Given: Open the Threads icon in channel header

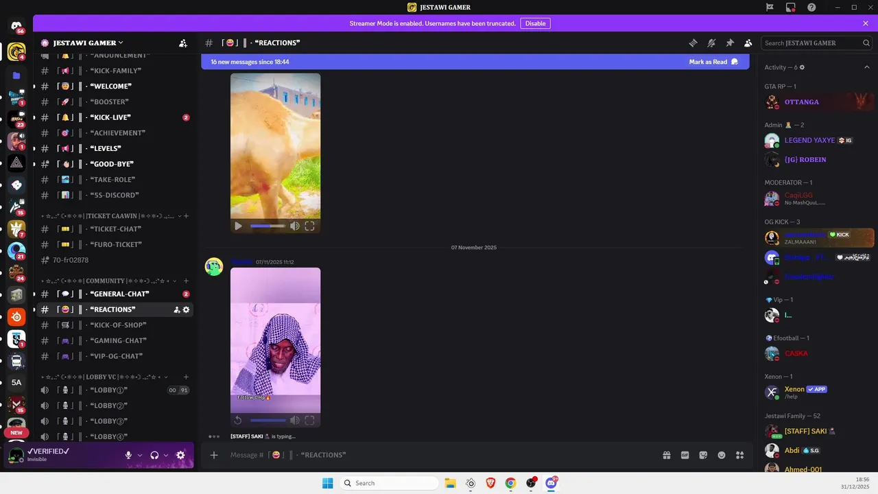Looking at the screenshot, I should pos(693,43).
